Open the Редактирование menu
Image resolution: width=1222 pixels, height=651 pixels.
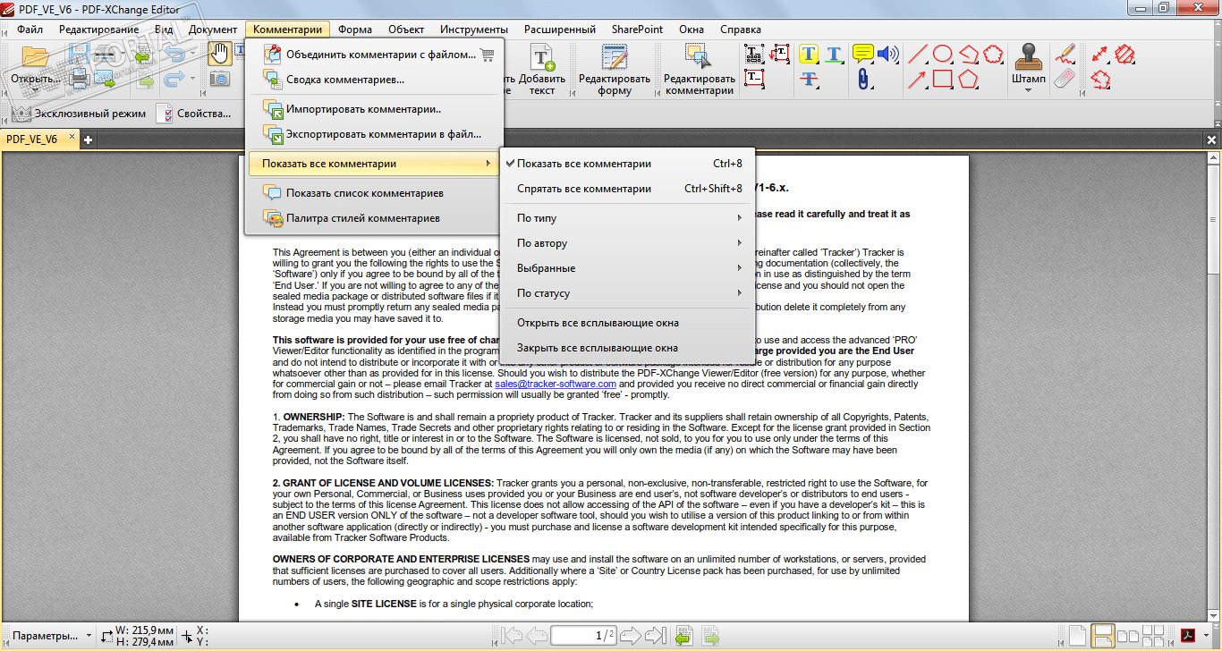(98, 30)
